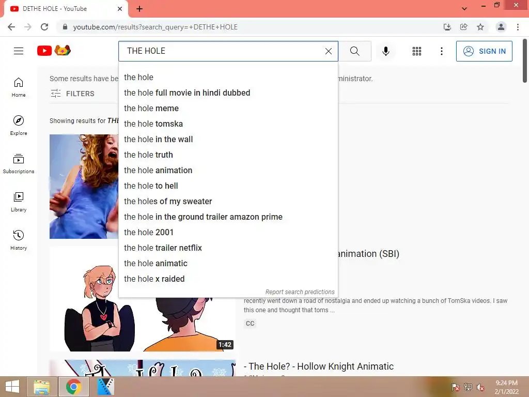Screen dimensions: 529x397
Task: Reload the current page
Action: 44,27
